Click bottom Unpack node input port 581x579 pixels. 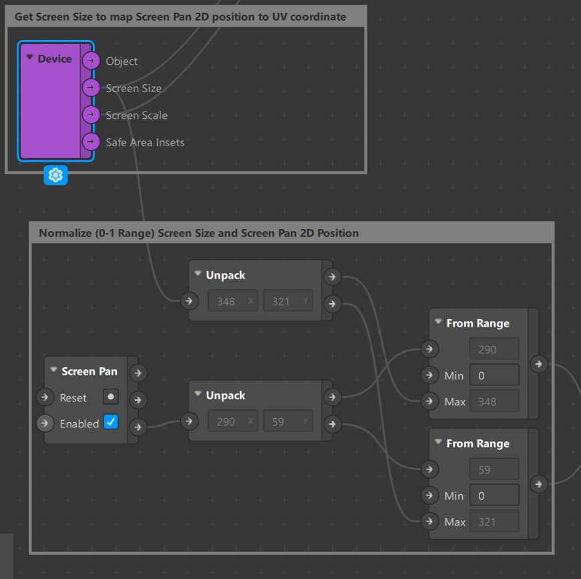point(189,421)
